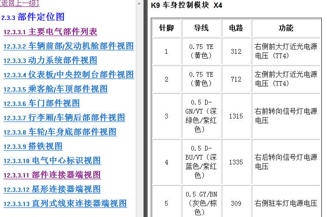Open 12.3.3.11 部件连接器端视图 link
This screenshot has width=327, height=217.
(52, 175)
